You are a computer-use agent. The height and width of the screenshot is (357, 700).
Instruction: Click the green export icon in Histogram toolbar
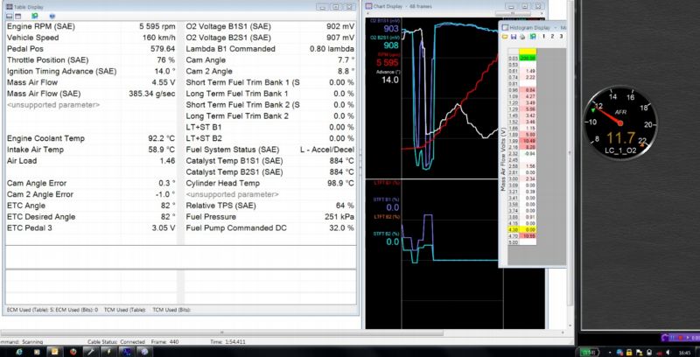tap(533, 36)
